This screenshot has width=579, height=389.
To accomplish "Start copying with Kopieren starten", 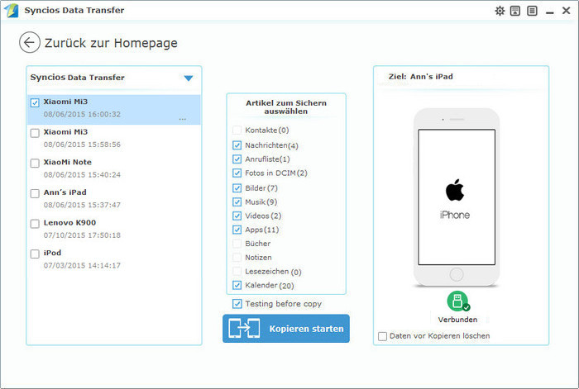I will pos(286,329).
